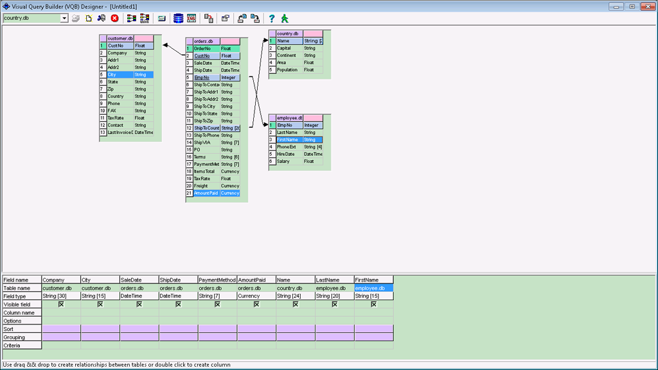This screenshot has height=370, width=658.
Task: Open the SQL view toolbar icon
Action: click(x=191, y=18)
